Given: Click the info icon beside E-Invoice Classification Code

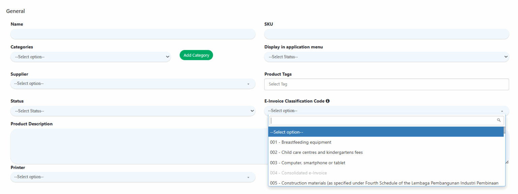Looking at the screenshot, I should tap(327, 101).
